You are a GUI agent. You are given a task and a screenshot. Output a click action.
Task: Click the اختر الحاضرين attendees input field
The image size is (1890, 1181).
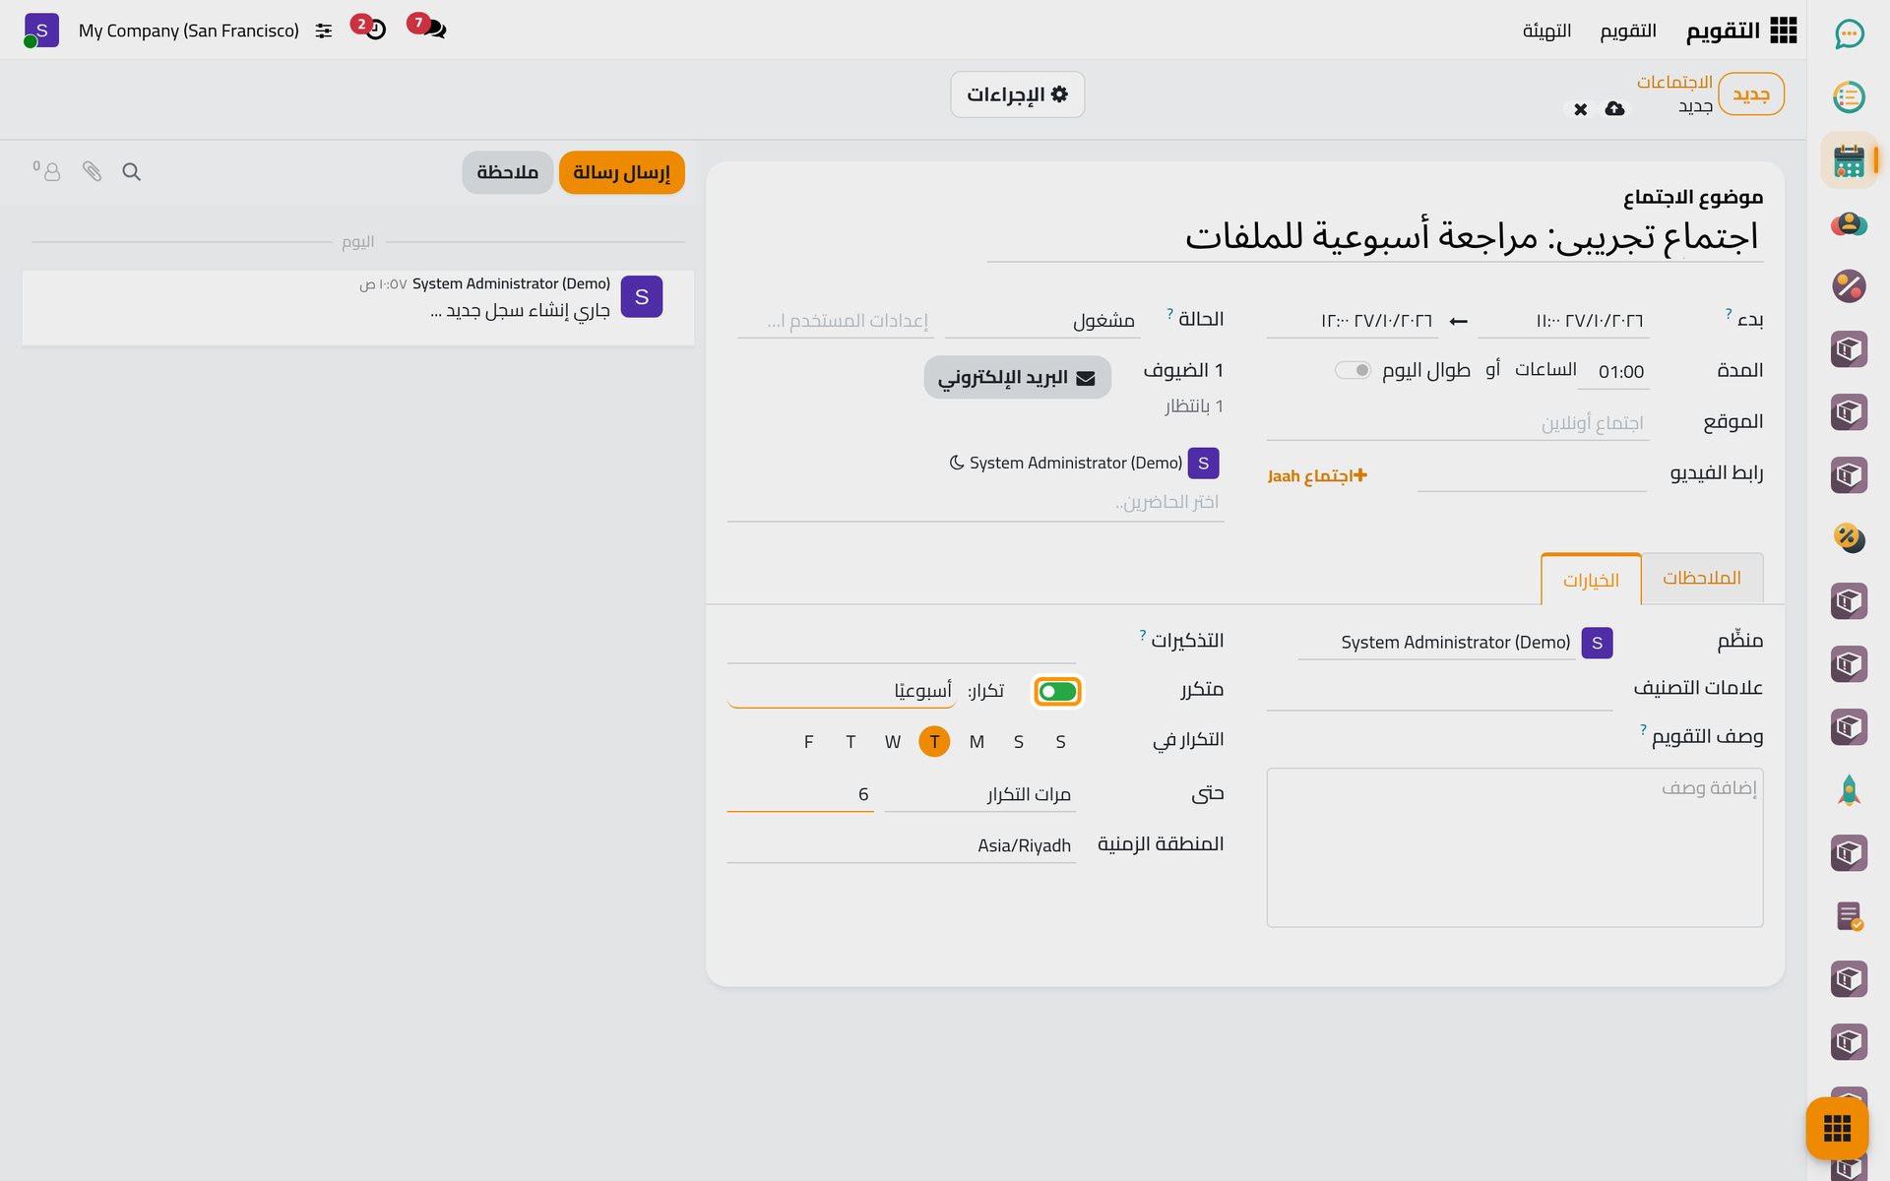coord(976,502)
